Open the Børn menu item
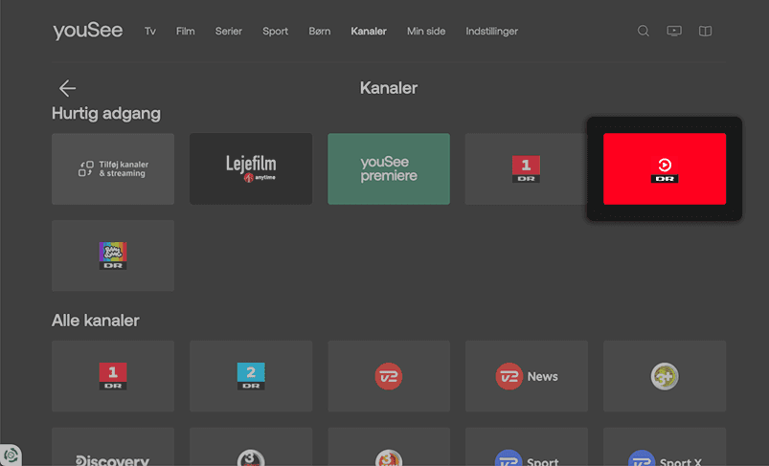The height and width of the screenshot is (466, 769). [319, 32]
